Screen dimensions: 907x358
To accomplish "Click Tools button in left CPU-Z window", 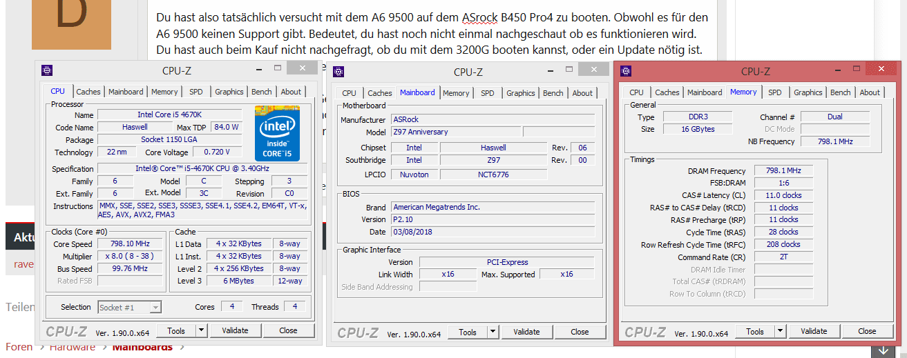I will tap(176, 330).
